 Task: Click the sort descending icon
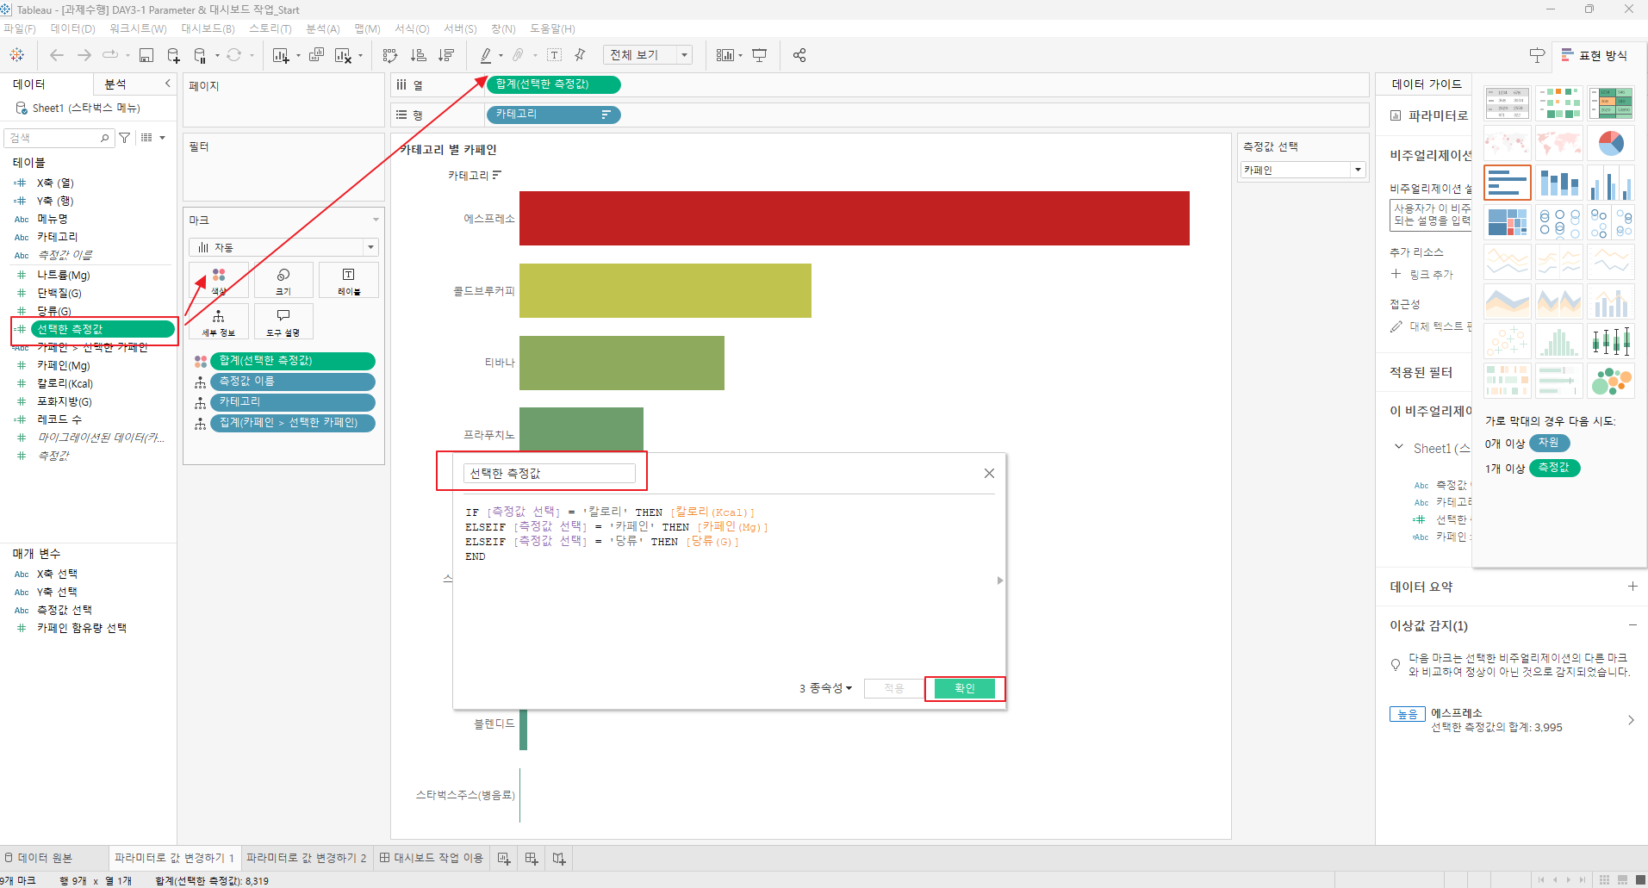point(446,55)
